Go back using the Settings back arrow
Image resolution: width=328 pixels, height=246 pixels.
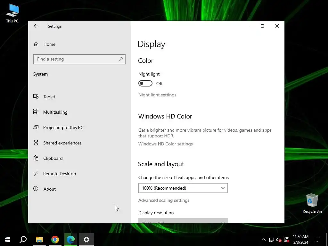coord(36,26)
